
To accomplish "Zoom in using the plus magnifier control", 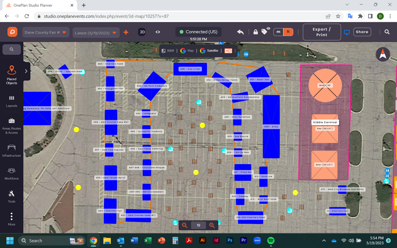I will click(x=212, y=225).
